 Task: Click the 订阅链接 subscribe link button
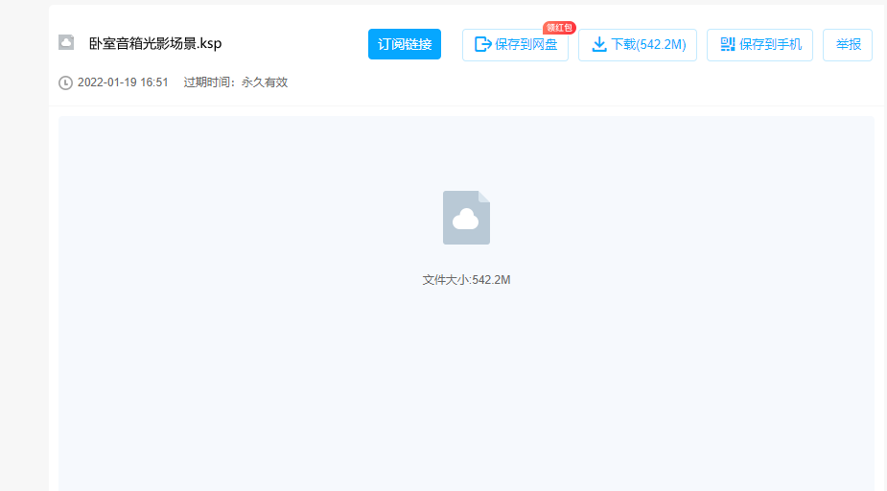pos(405,44)
